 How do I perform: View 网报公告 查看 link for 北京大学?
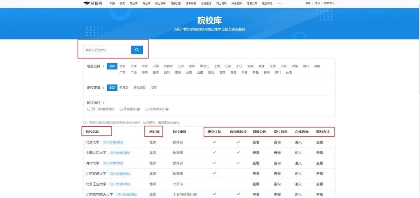[x=256, y=142]
